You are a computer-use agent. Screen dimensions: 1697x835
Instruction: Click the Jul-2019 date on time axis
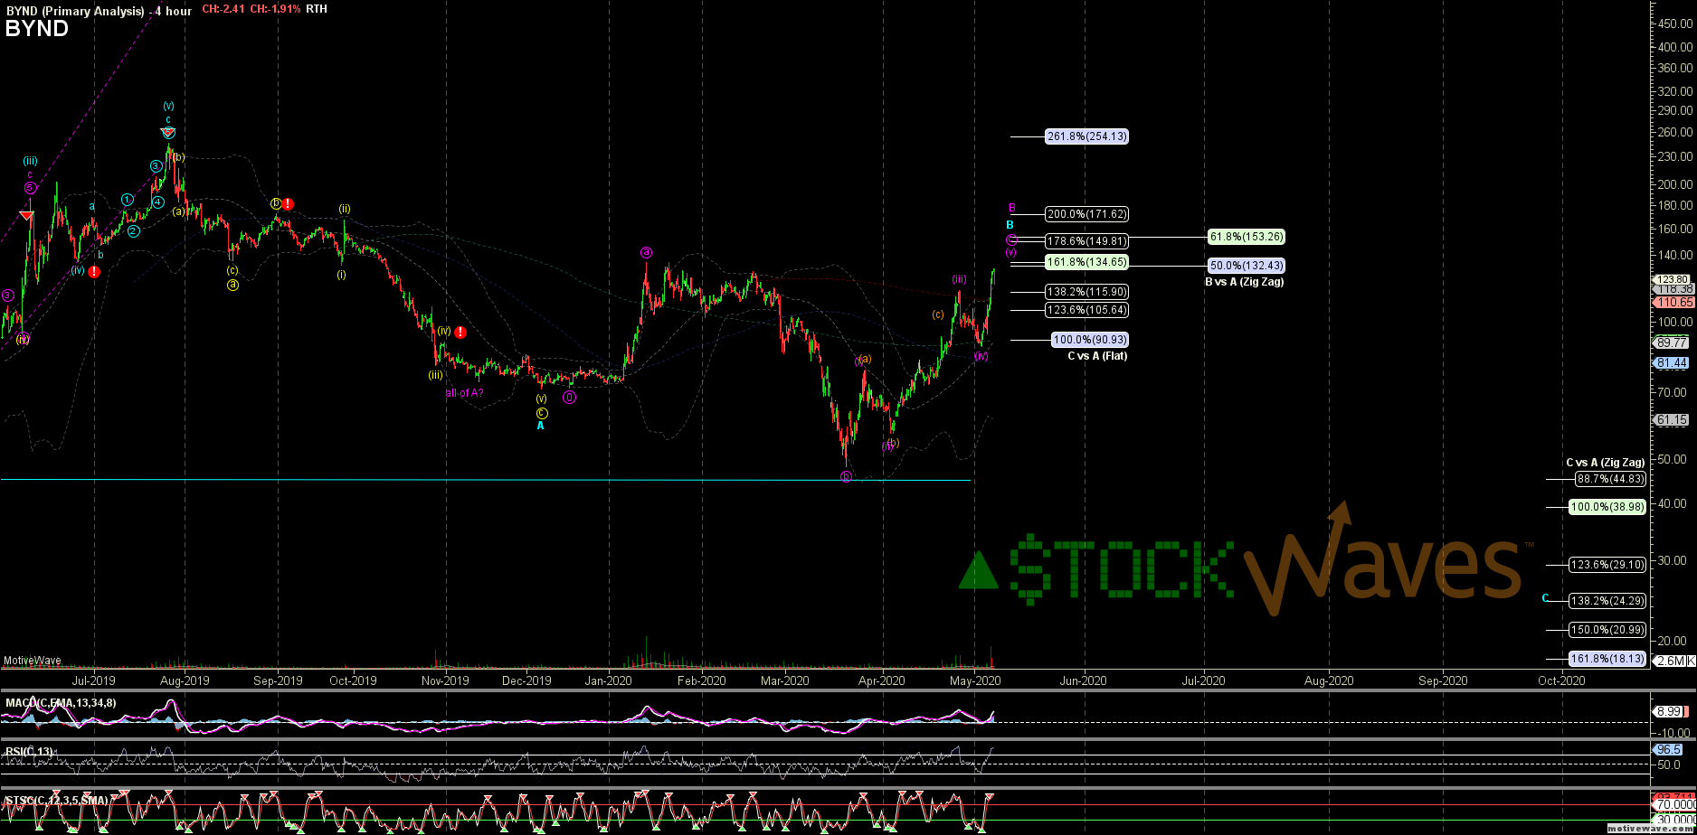pyautogui.click(x=93, y=680)
